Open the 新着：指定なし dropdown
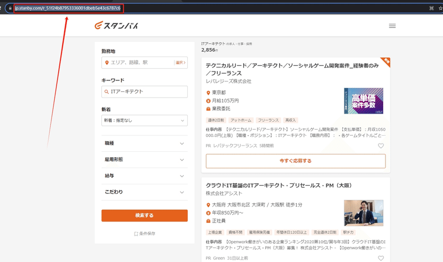This screenshot has width=443, height=262. (x=145, y=120)
